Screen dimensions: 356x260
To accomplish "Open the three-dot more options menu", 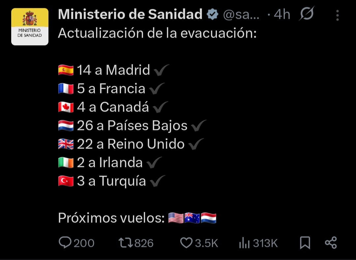I will point(338,15).
